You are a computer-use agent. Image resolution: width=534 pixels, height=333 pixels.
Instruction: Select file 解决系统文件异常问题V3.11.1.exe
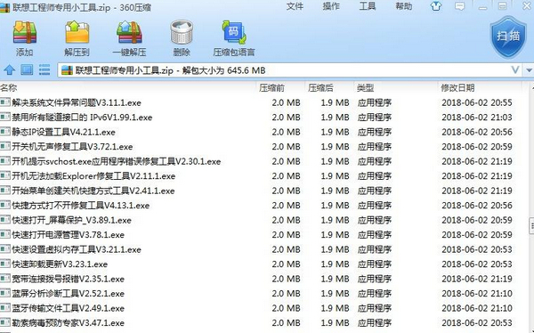point(77,102)
